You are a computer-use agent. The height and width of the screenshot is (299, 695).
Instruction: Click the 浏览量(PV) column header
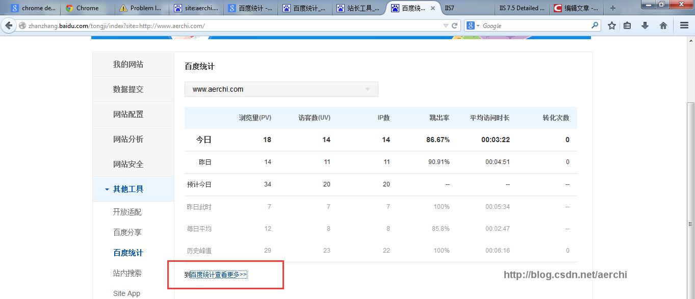click(255, 118)
